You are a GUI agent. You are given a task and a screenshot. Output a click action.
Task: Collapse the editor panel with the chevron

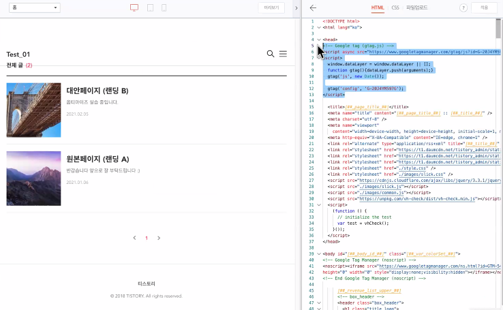(x=296, y=8)
